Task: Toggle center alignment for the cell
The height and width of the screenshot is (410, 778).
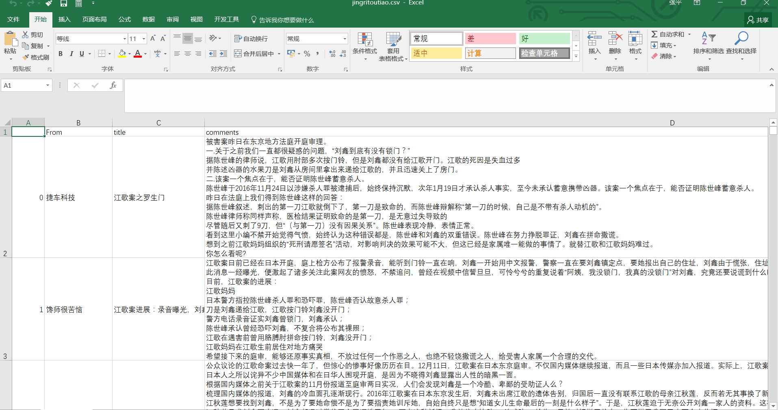Action: click(x=187, y=53)
